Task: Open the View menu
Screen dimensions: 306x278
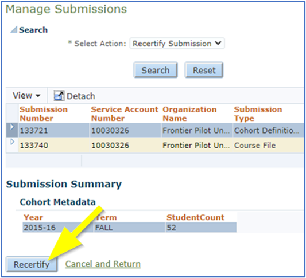Action: (26, 96)
